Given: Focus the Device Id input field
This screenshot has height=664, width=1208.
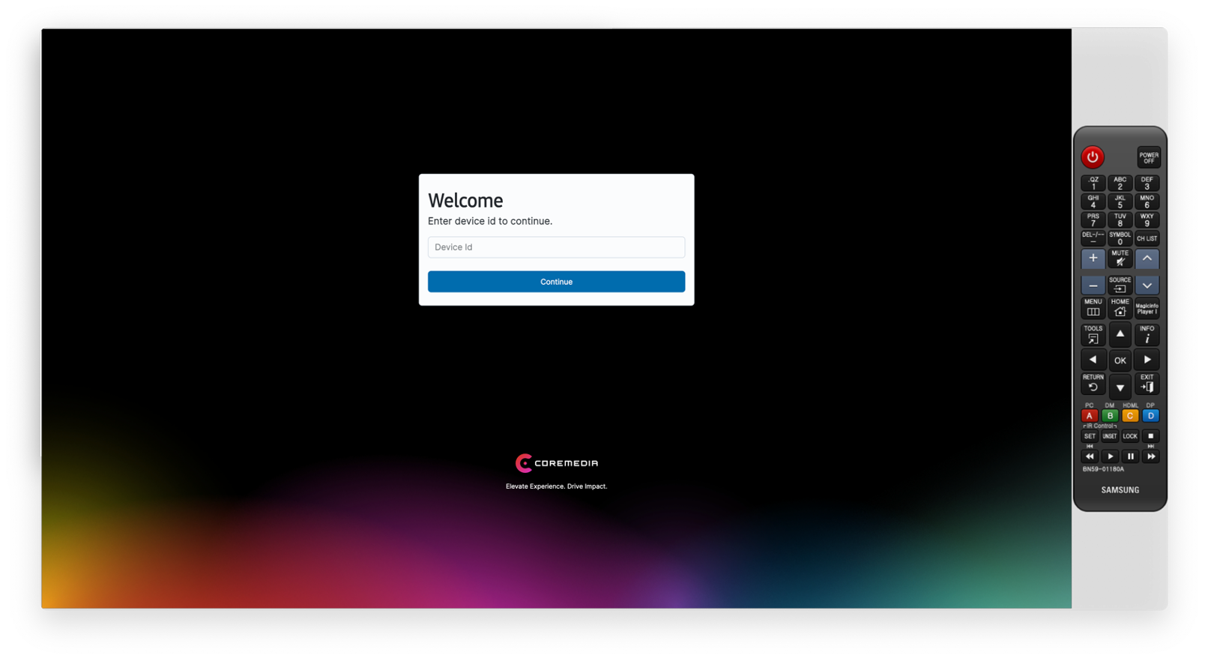Looking at the screenshot, I should pyautogui.click(x=556, y=247).
